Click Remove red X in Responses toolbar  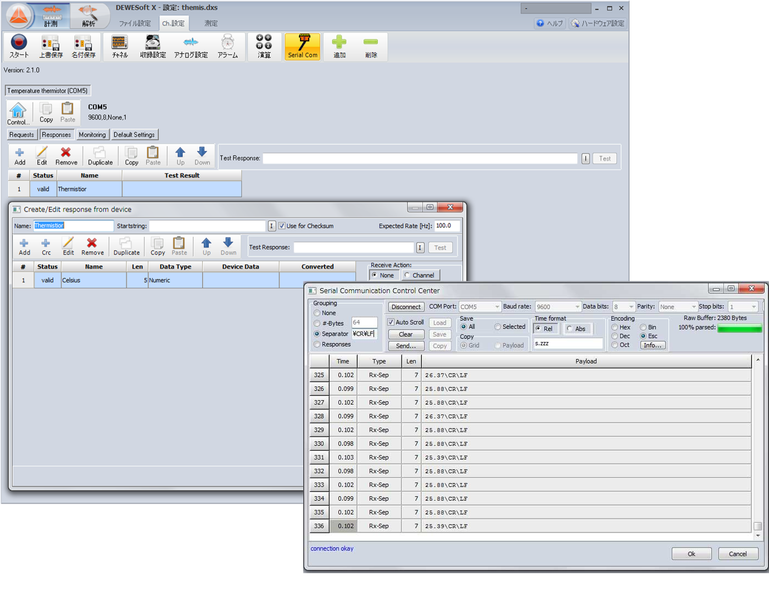66,156
